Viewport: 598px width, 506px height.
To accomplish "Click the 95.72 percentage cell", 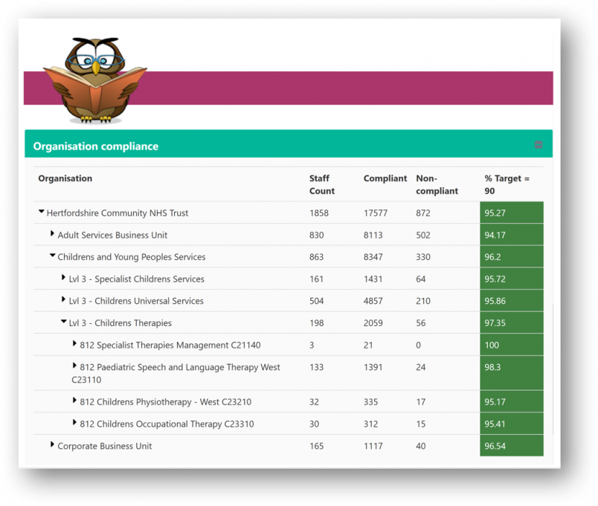I will click(x=512, y=279).
